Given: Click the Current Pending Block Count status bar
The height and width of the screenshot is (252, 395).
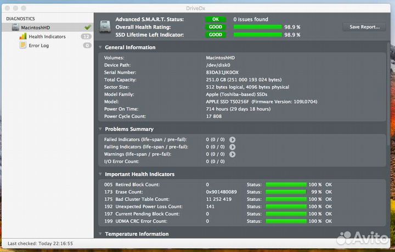Looking at the screenshot, I should tap(286, 214).
